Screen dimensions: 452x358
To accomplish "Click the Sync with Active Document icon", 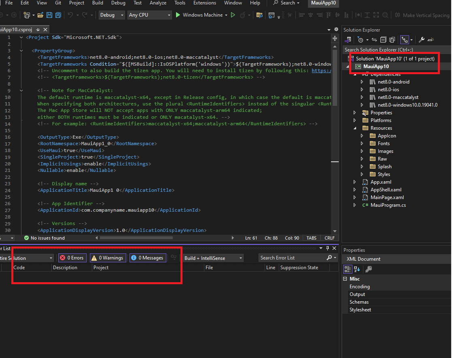I will [374, 40].
